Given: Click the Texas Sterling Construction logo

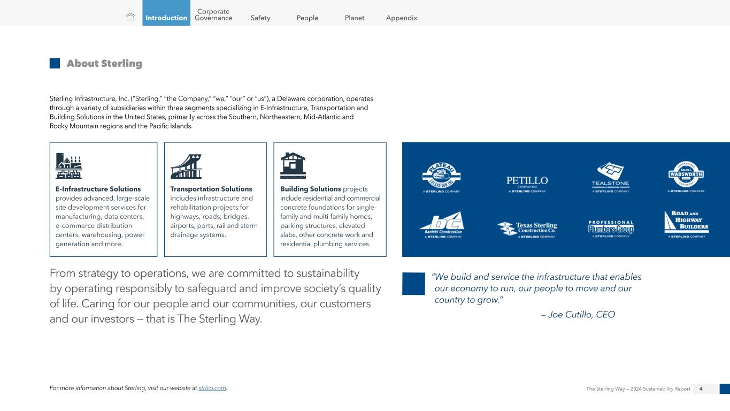Looking at the screenshot, I should 527,229.
